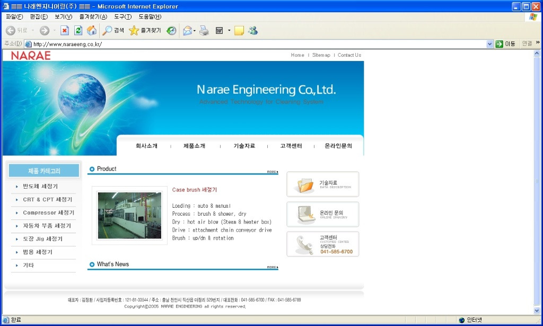Click the Home link at the top

297,55
